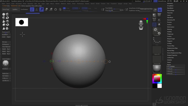Image resolution: width=188 pixels, height=106 pixels.
Task: Activate the Edit mode icon
Action: pyautogui.click(x=32, y=9)
